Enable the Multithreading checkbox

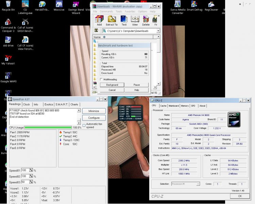(x=101, y=79)
